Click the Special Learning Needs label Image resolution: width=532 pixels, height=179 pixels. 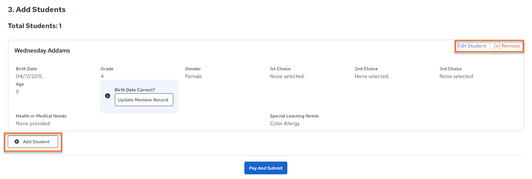click(294, 116)
